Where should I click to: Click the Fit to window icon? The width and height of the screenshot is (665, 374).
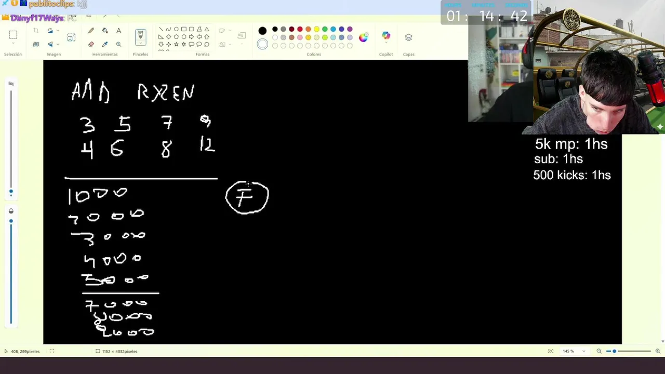point(551,351)
